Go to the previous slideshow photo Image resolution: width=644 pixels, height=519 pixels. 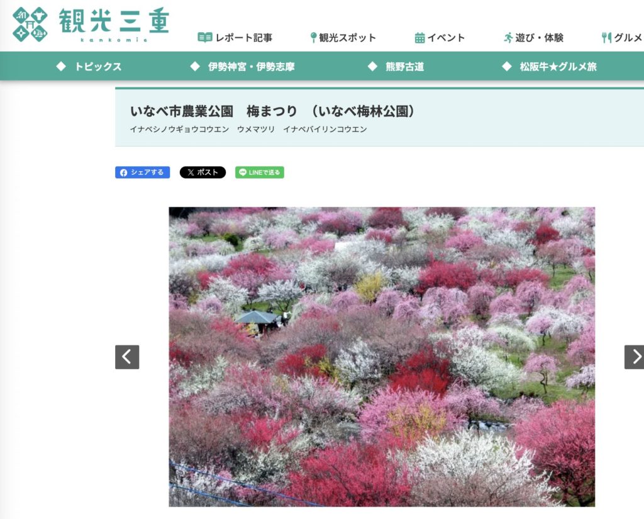tap(127, 357)
